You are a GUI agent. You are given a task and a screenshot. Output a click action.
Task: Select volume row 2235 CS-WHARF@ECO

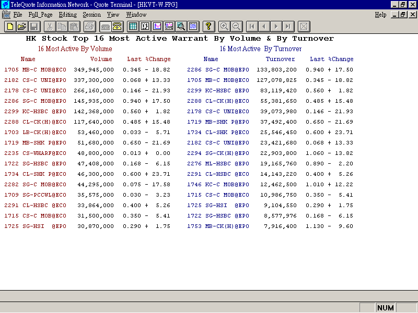tap(87, 153)
